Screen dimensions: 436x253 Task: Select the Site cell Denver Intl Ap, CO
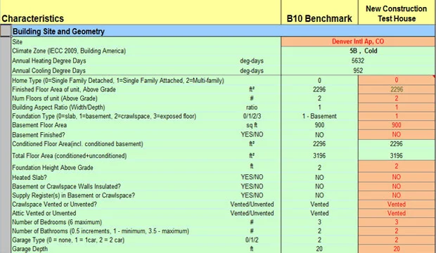[x=358, y=41]
